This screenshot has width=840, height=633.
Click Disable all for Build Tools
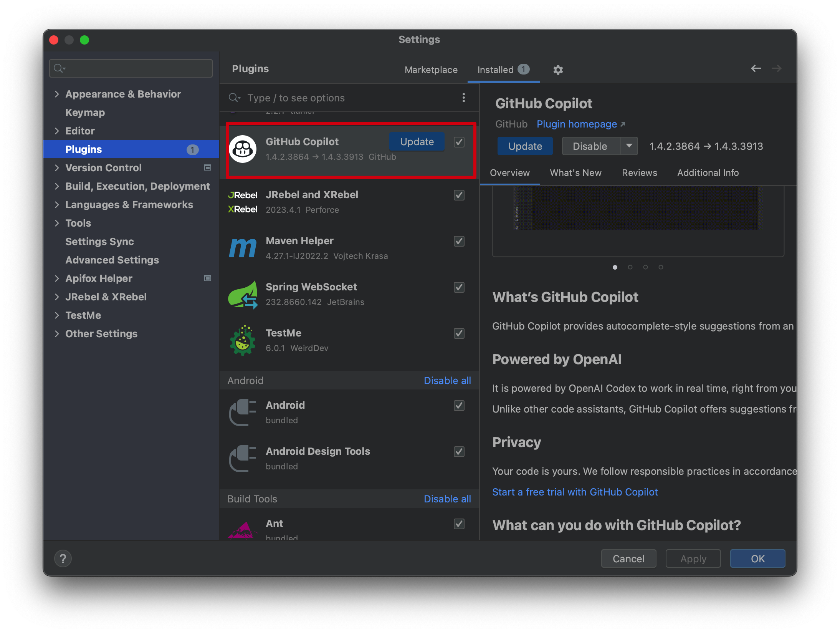(x=447, y=499)
